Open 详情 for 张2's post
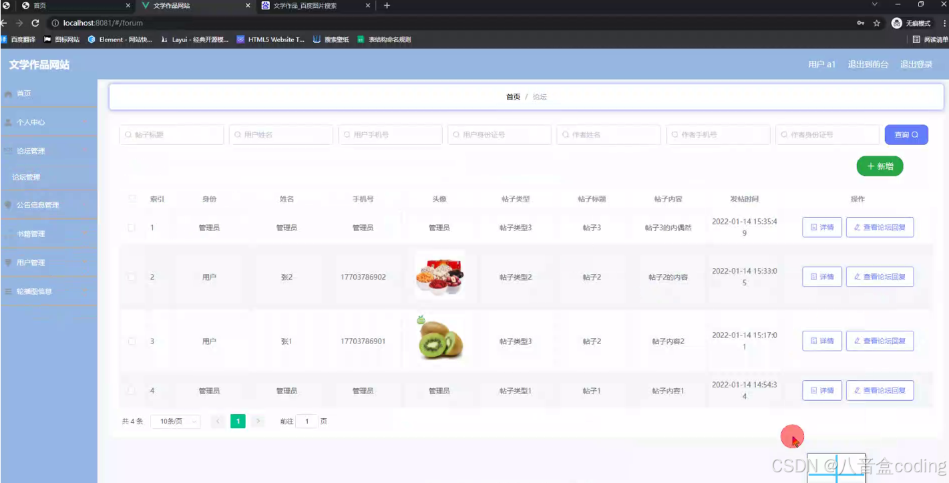The image size is (949, 483). coord(822,277)
